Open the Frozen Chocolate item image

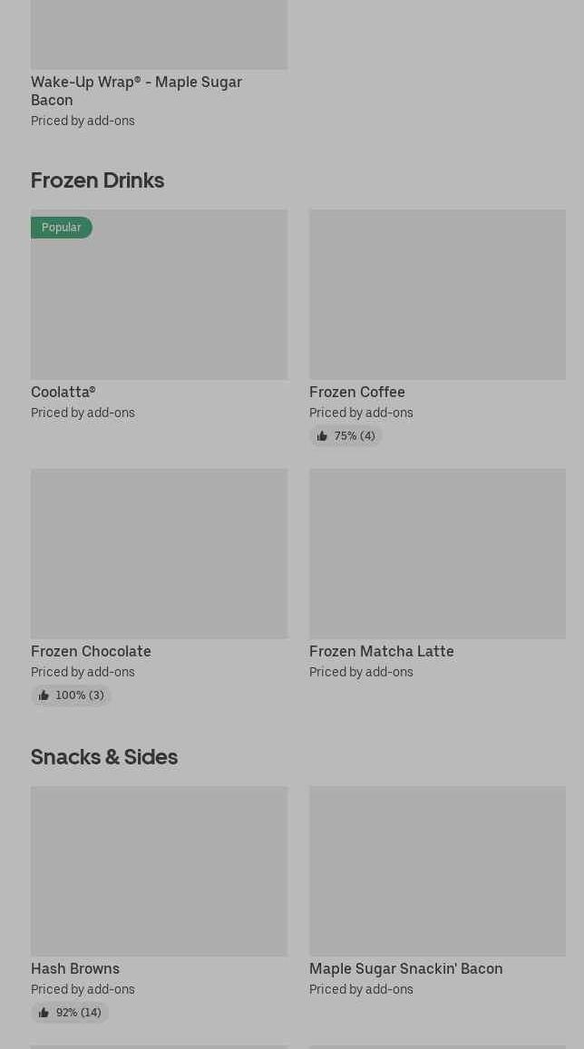pyautogui.click(x=159, y=553)
